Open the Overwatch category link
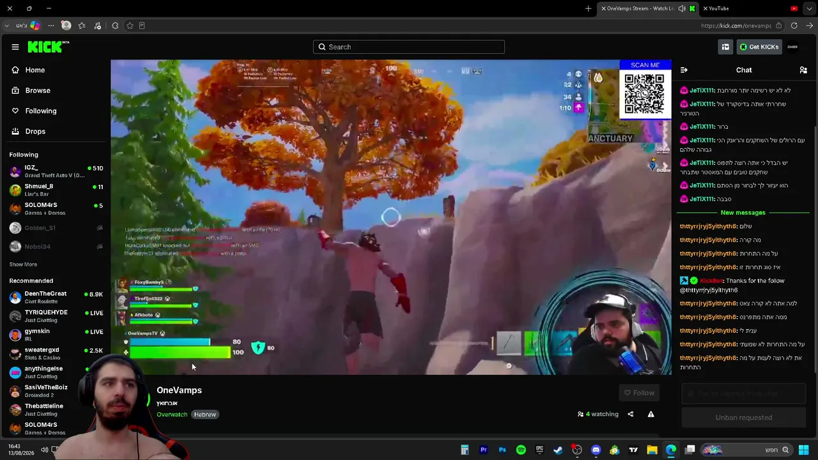818x460 pixels. (172, 415)
